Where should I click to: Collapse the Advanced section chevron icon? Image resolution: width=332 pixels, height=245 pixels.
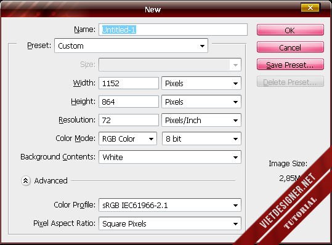click(26, 181)
